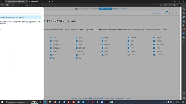This screenshot has height=104, width=186.
Task: Toggle the xmlreader extension
Action: tap(155, 55)
